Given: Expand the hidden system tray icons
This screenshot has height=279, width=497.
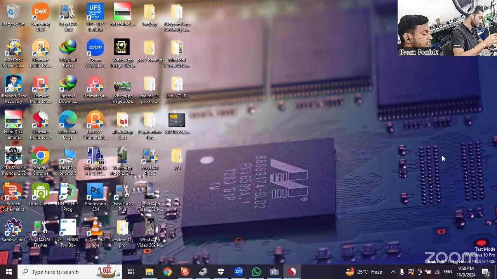Looking at the screenshot, I should (x=393, y=272).
